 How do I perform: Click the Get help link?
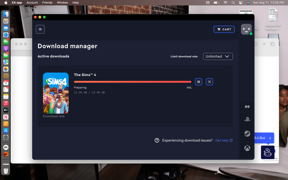click(x=224, y=140)
